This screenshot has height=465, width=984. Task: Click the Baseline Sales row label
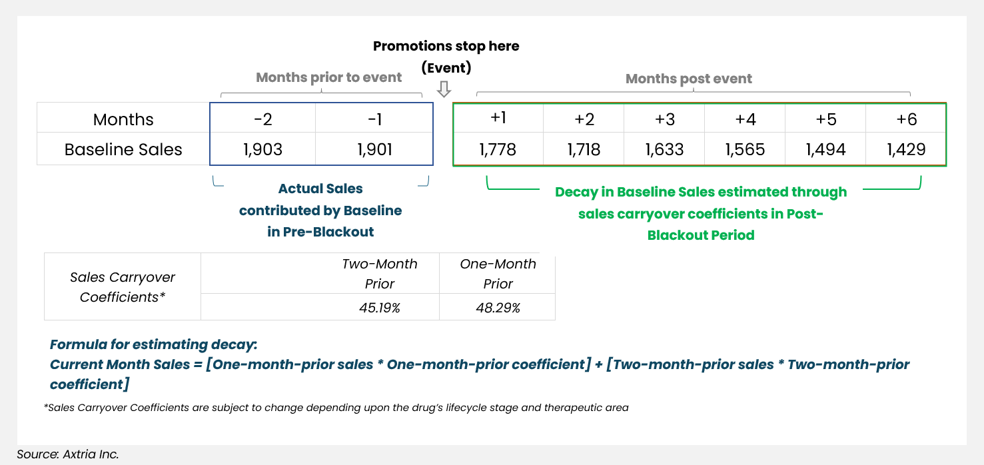(x=123, y=149)
